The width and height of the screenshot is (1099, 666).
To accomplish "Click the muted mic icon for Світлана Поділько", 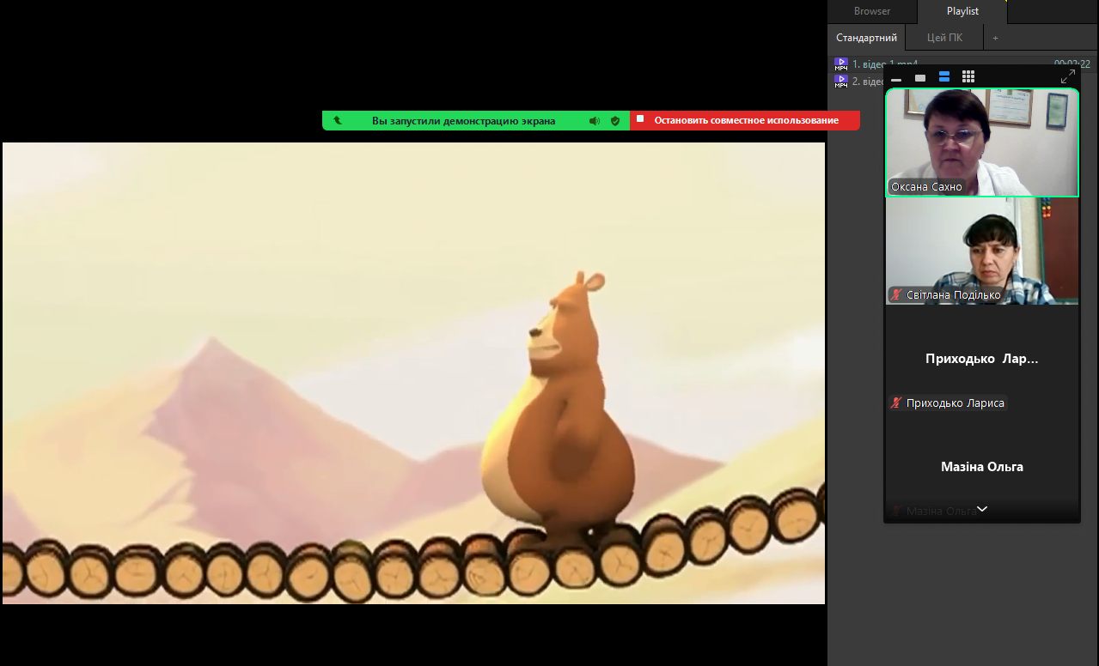I will [x=897, y=294].
